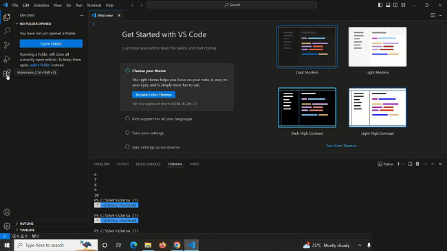447x251 pixels.
Task: Open the Accounts menu icon
Action: [7, 212]
